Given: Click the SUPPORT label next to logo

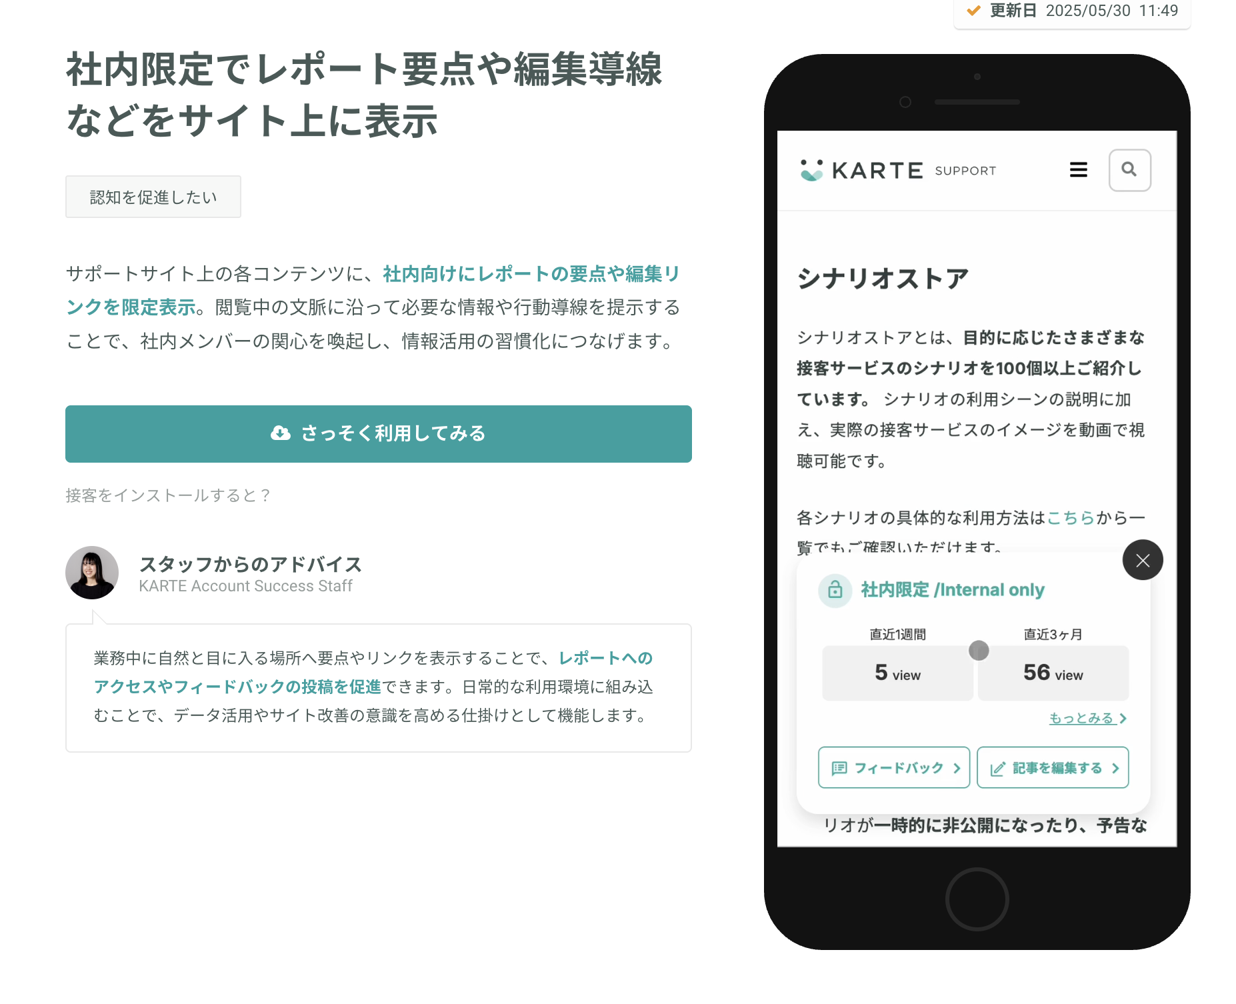Looking at the screenshot, I should point(965,171).
